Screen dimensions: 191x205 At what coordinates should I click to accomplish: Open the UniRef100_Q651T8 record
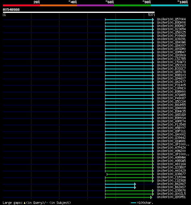click(x=171, y=72)
